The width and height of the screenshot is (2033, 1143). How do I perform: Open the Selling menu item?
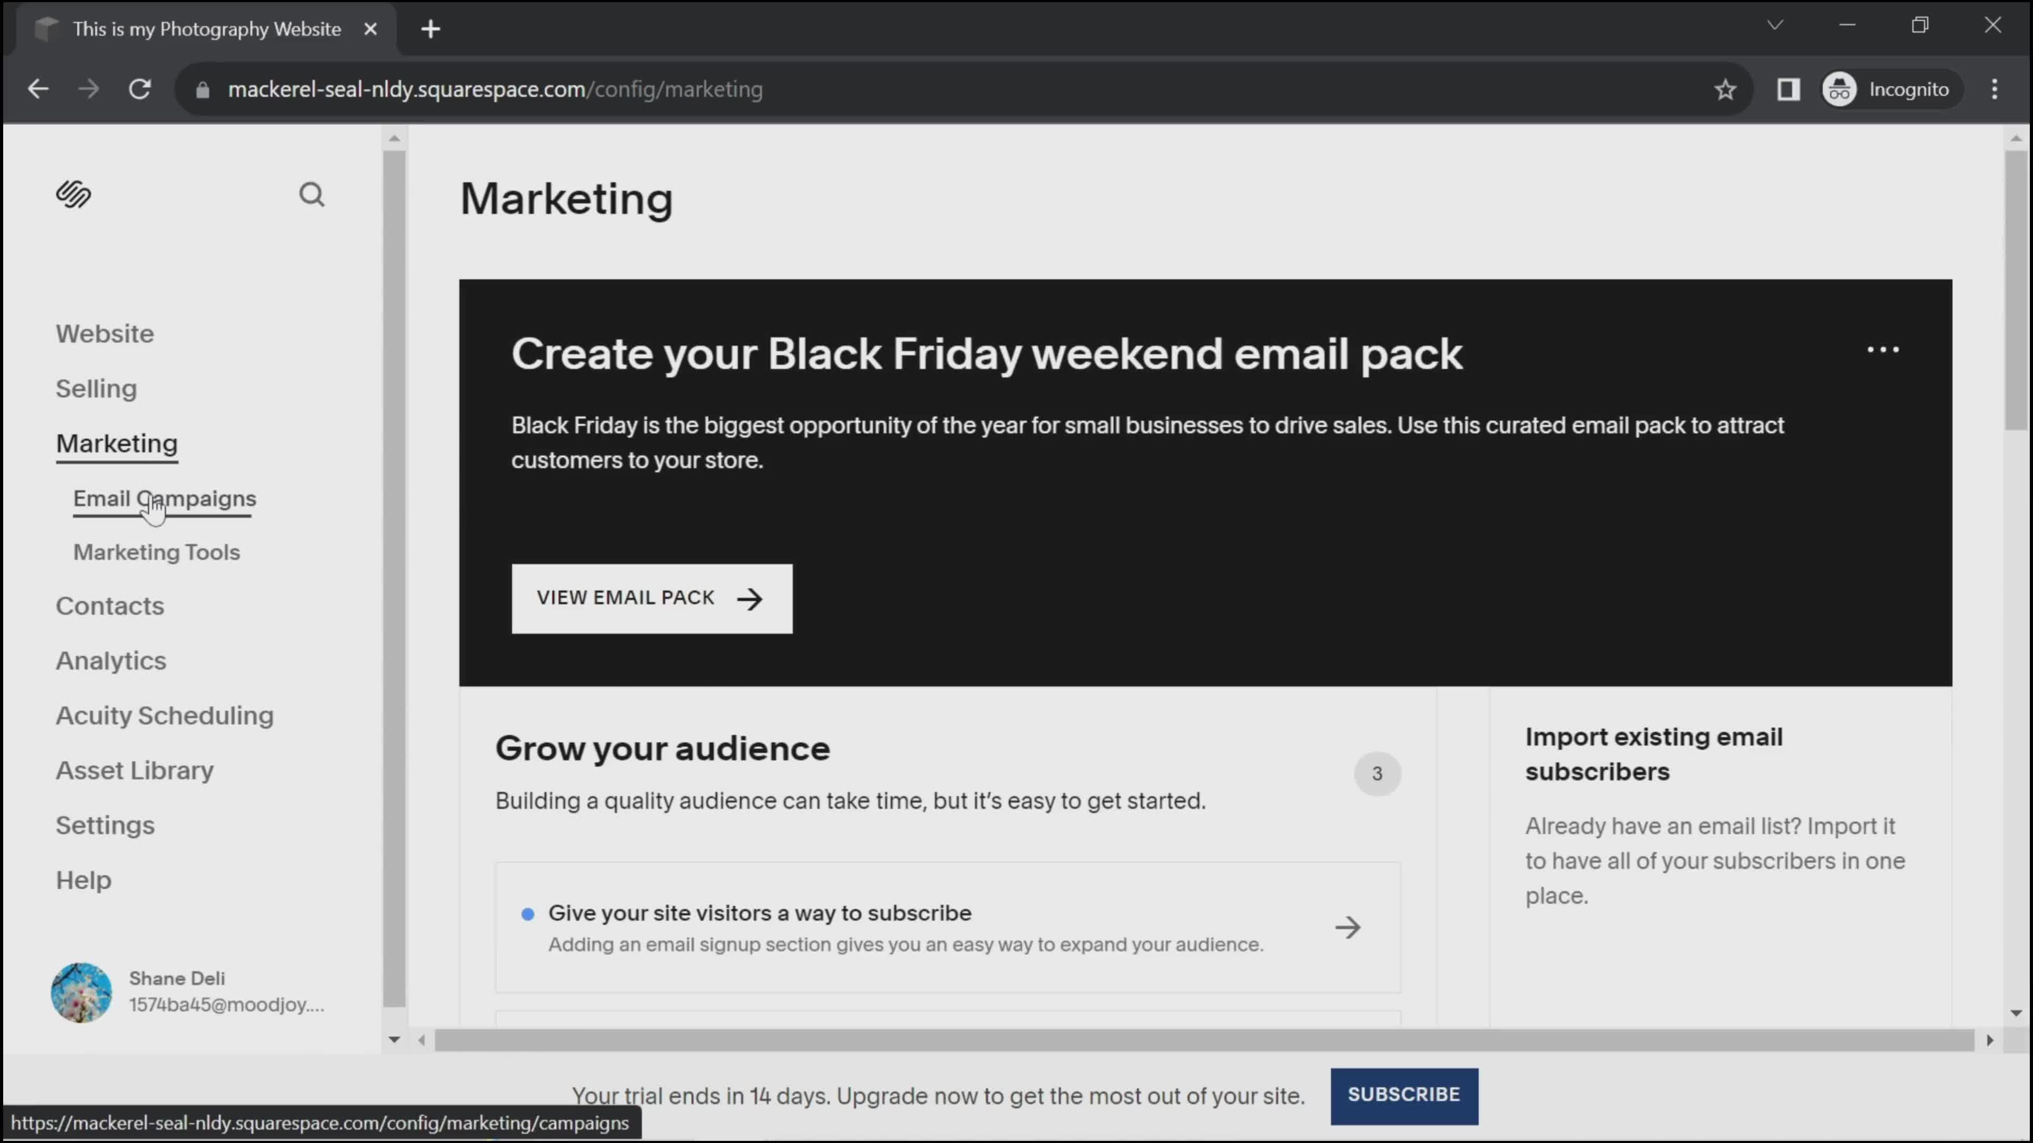click(x=96, y=389)
